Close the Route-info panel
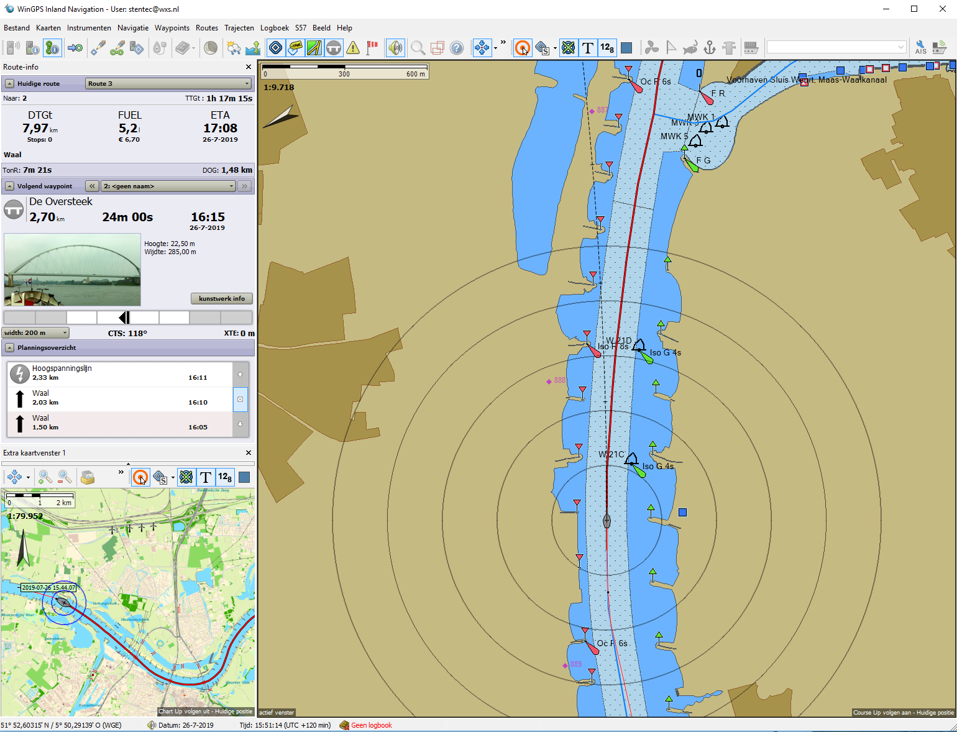Screen dimensions: 957x732 tap(249, 67)
